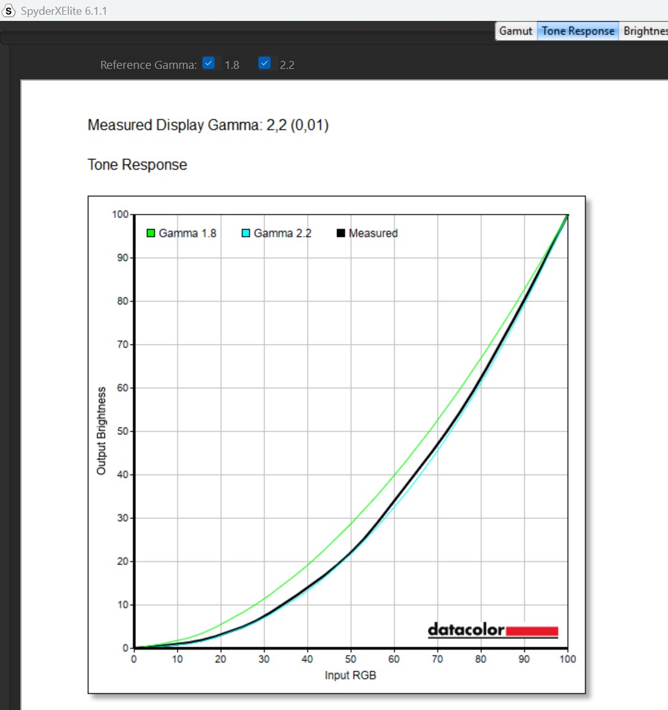
Task: Click the cyan Gamma 2.2 legend swatch
Action: [245, 233]
